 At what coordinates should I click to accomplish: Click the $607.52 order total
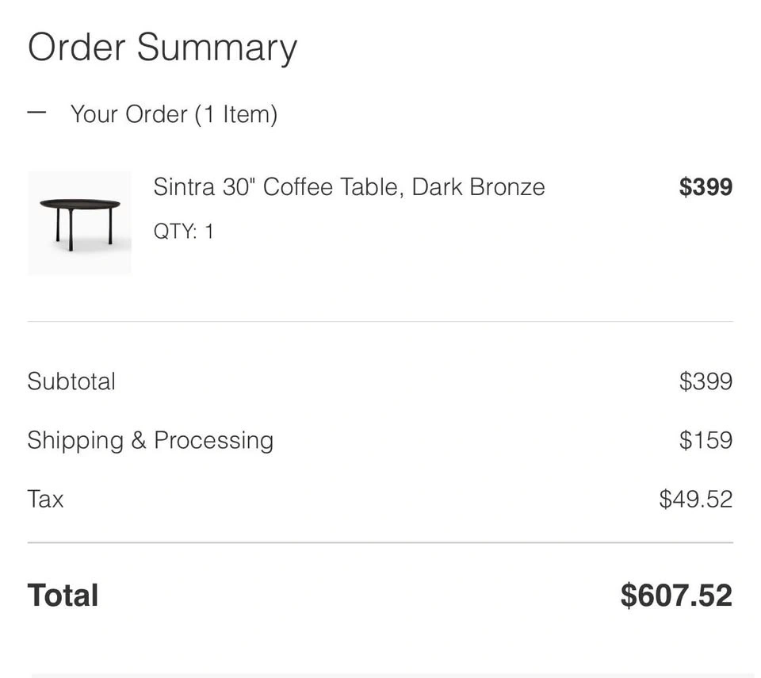click(x=676, y=596)
